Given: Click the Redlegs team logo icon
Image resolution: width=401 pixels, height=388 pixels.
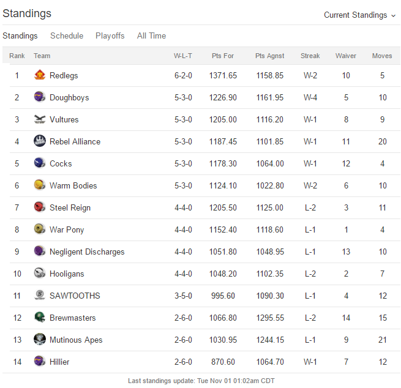Looking at the screenshot, I should coord(40,75).
